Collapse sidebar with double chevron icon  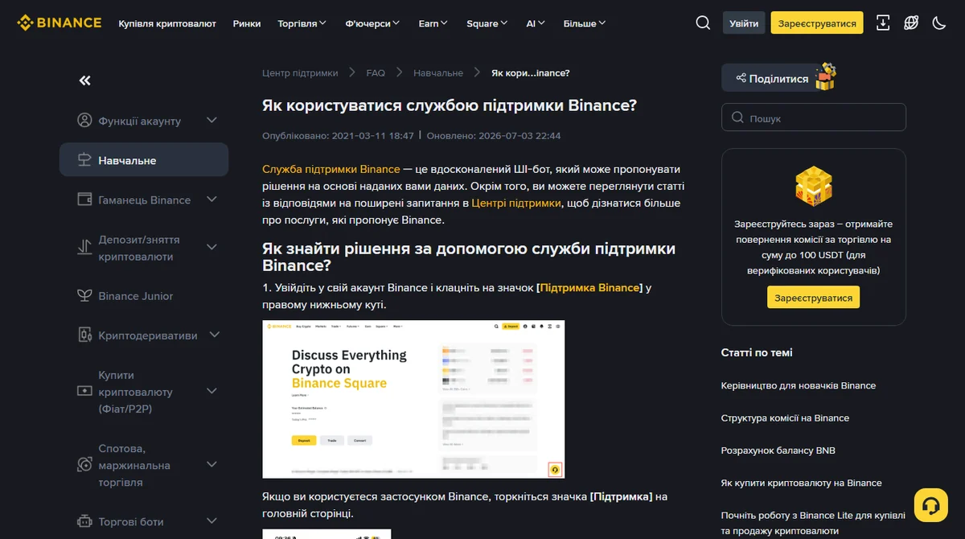tap(85, 80)
